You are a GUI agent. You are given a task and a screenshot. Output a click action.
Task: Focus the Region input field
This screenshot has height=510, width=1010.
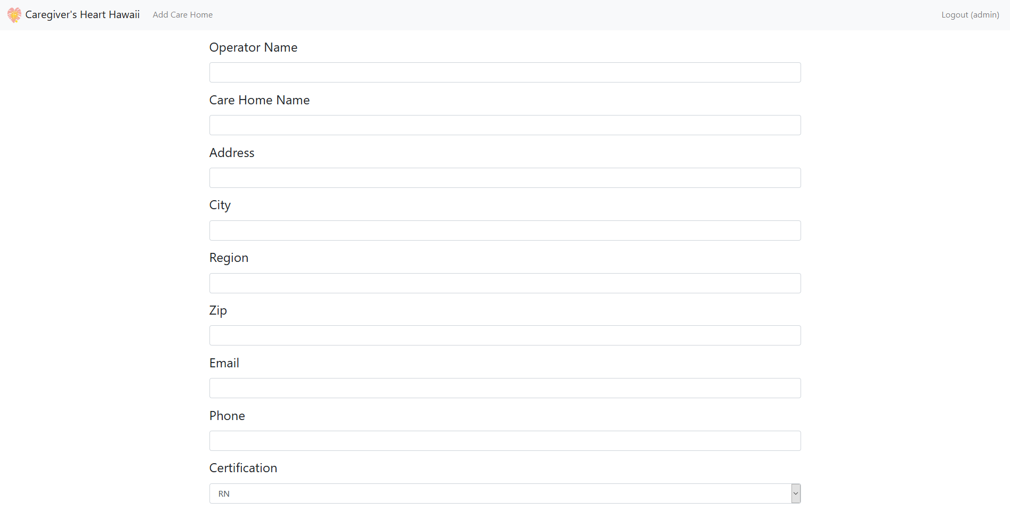(505, 283)
